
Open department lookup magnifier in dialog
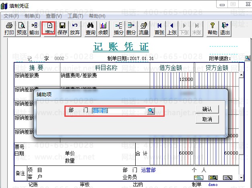pos(151,111)
